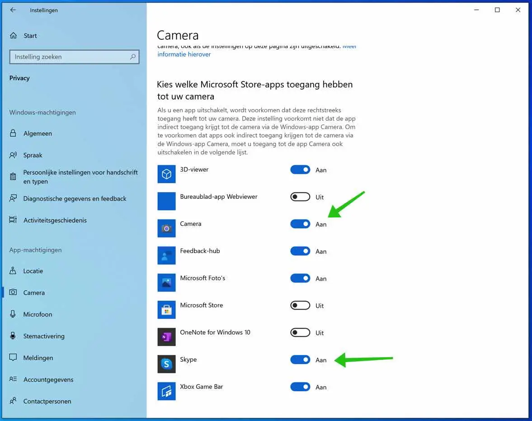Click the Contactpersonen icon
This screenshot has height=421, width=532.
(x=13, y=401)
